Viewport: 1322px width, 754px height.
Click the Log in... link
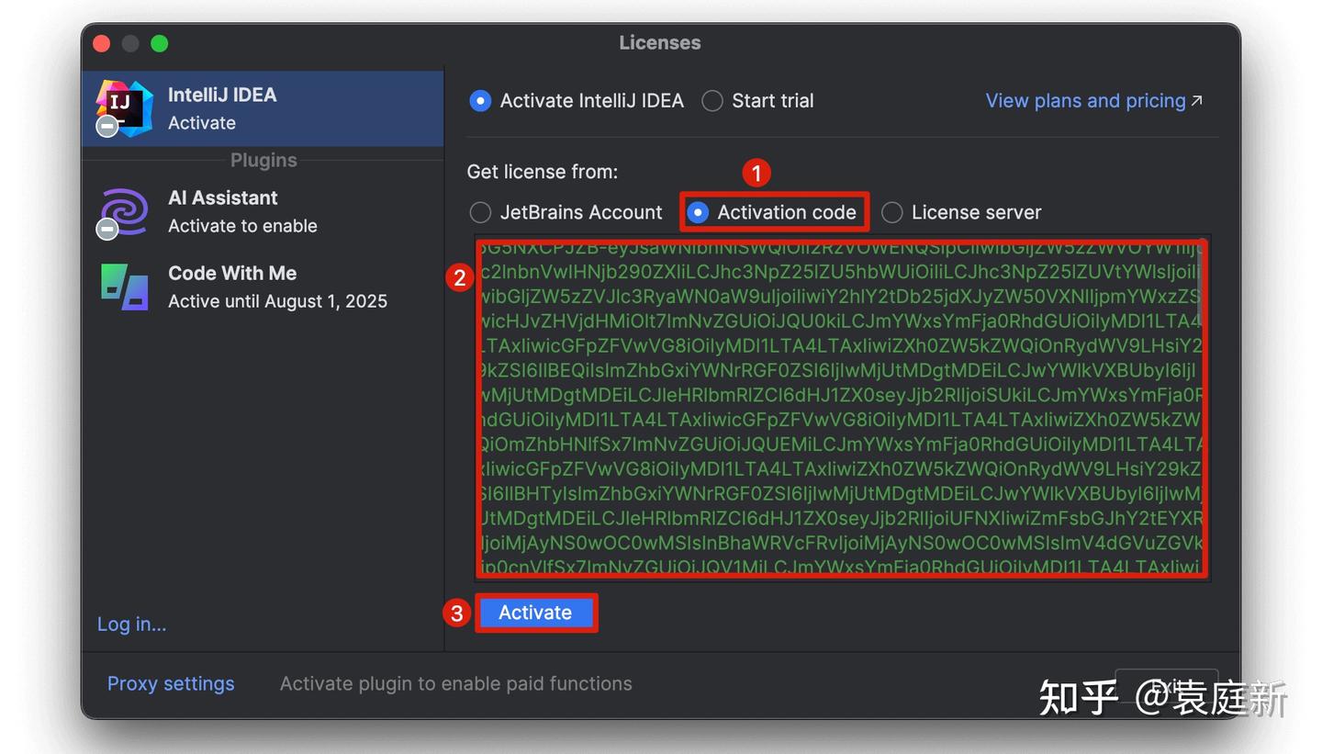[x=131, y=624]
